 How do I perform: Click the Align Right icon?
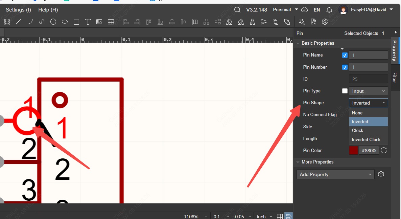point(137,22)
